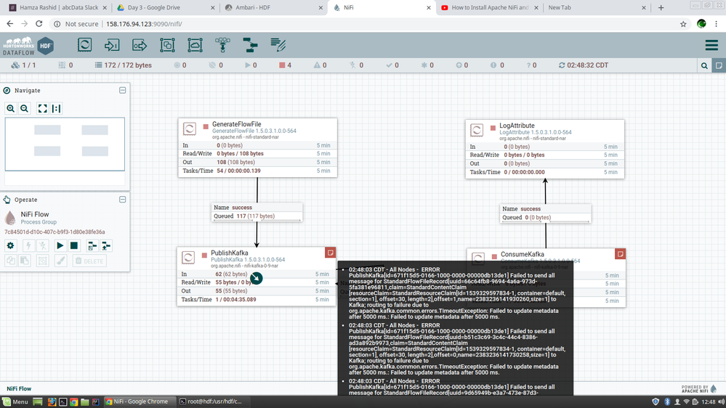Click the NiFi Flow breadcrumb link
This screenshot has width=726, height=408.
pos(20,388)
